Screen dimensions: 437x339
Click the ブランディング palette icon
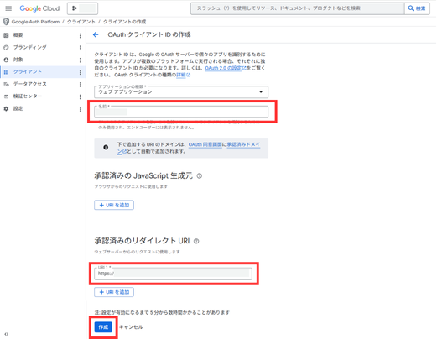tap(6, 47)
